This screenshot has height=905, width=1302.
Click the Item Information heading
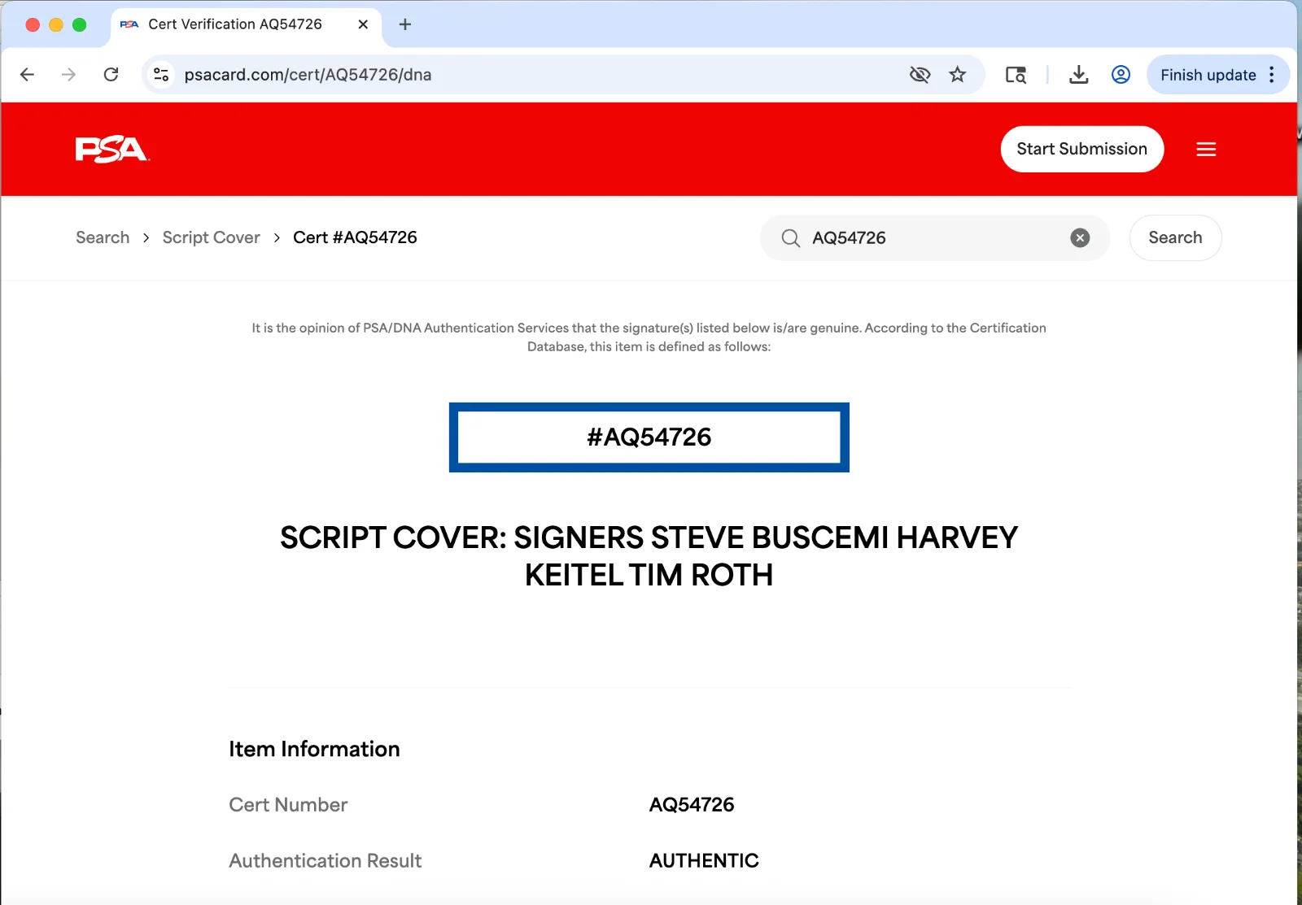pyautogui.click(x=314, y=749)
